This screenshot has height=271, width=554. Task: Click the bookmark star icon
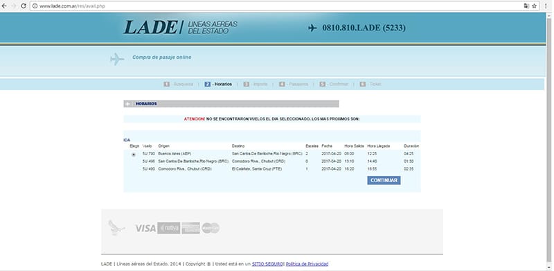coord(534,6)
